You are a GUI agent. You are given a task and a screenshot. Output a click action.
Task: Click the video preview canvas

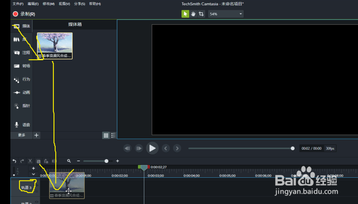pos(255,80)
